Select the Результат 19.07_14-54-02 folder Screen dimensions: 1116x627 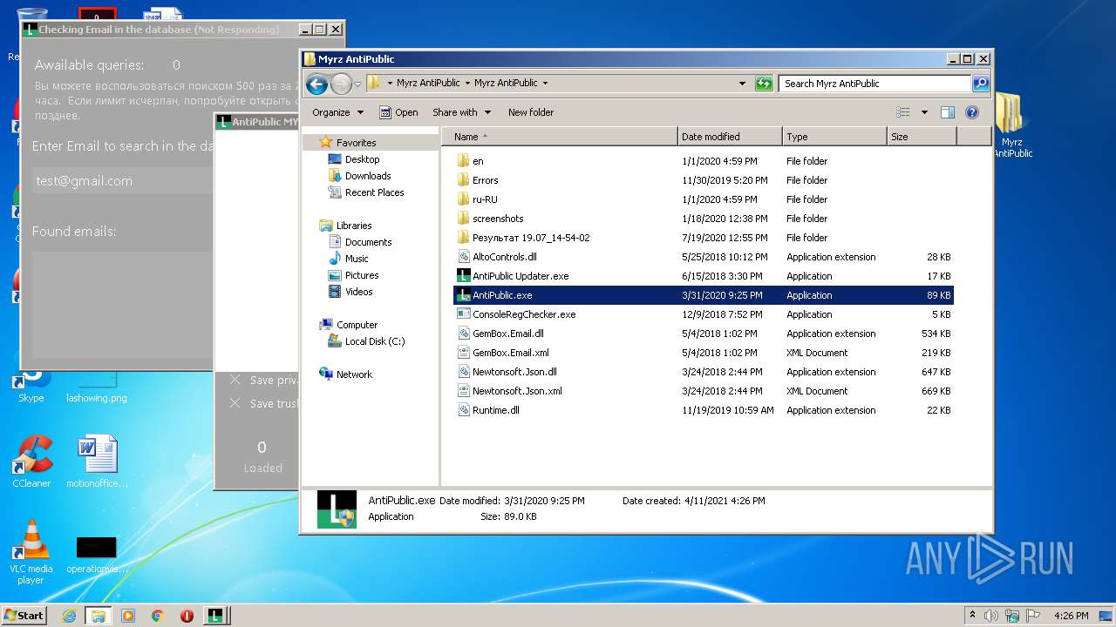point(531,238)
